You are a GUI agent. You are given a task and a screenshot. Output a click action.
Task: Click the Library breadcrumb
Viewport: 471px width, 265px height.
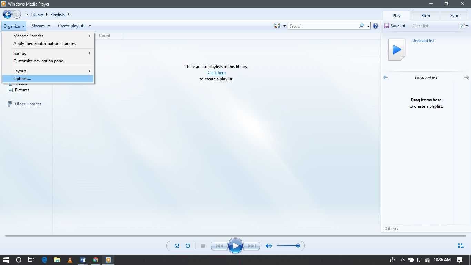click(37, 14)
